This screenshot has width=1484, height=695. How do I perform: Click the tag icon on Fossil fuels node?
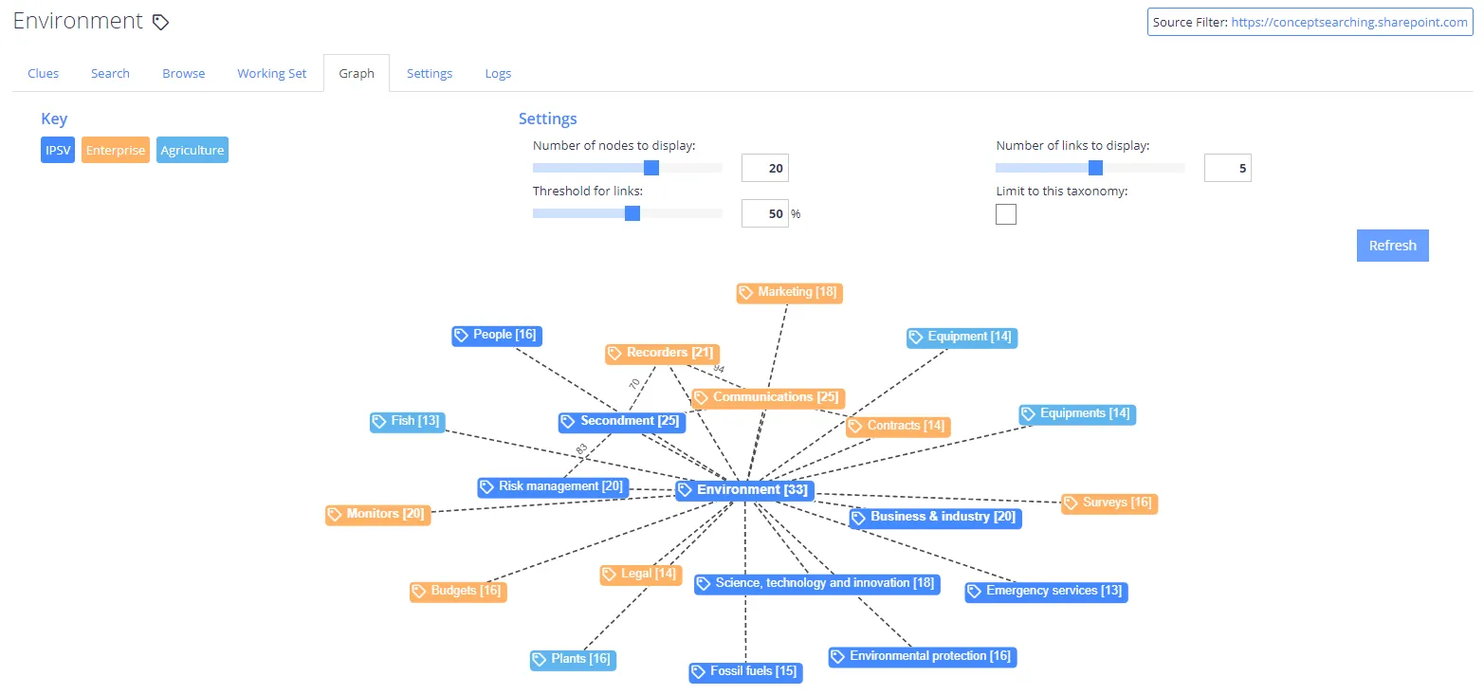[x=699, y=672]
